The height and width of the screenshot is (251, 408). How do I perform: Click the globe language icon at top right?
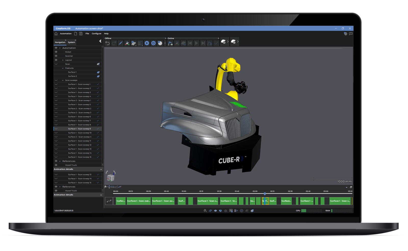coord(346,34)
